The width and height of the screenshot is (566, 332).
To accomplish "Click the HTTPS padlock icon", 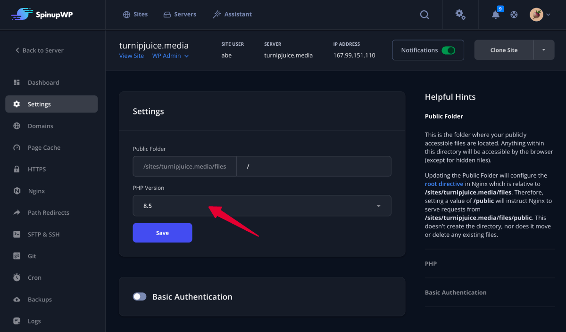I will (x=17, y=169).
